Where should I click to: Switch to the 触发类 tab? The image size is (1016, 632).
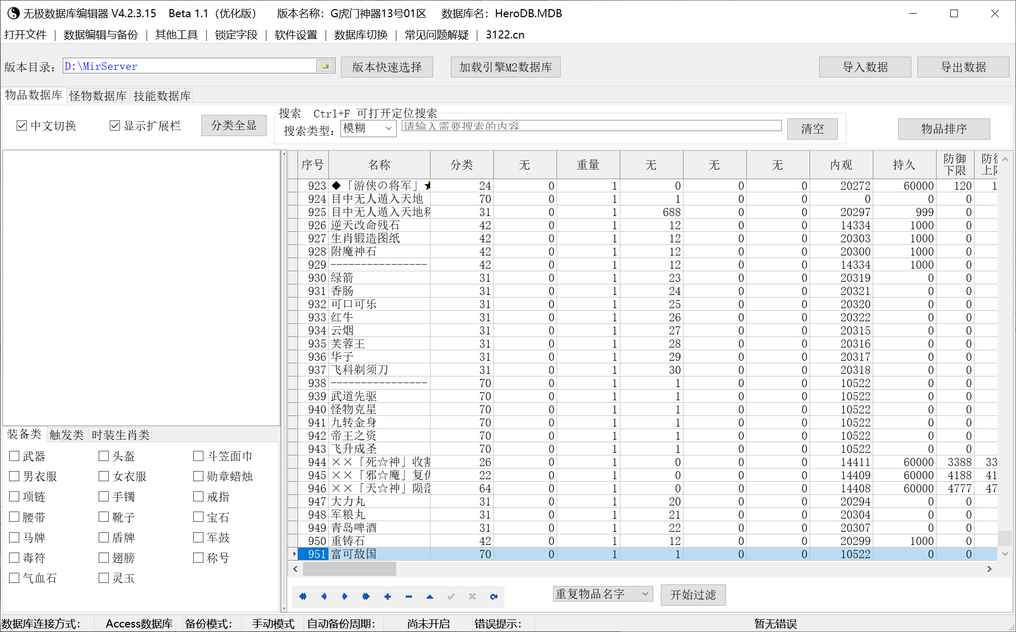tap(67, 435)
